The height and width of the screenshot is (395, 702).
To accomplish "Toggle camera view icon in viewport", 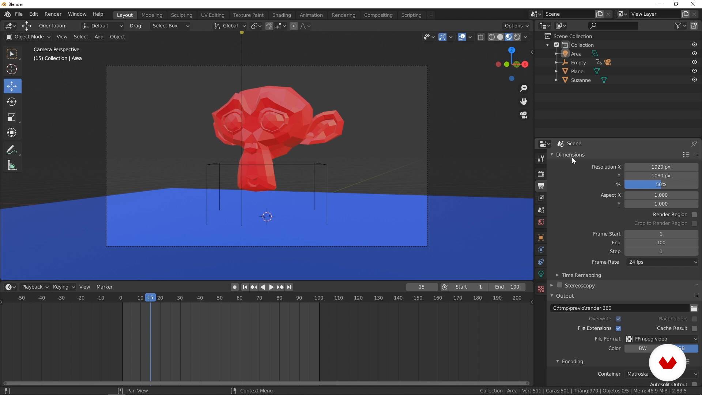I will [524, 115].
